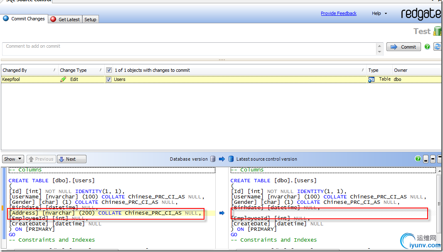443x252 pixels.
Task: Sort by the Changed By column header
Action: (15, 70)
